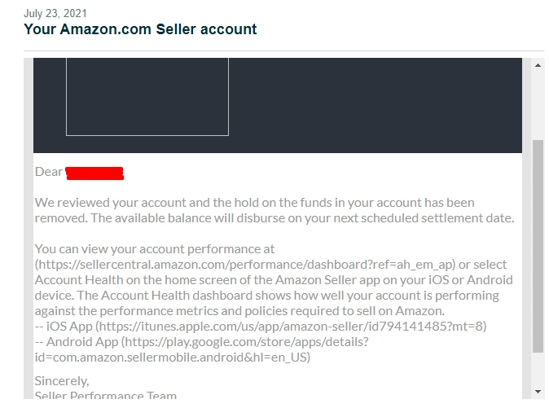549x408 pixels.
Task: Open the iOS App itunes.apple.com link
Action: (x=291, y=327)
